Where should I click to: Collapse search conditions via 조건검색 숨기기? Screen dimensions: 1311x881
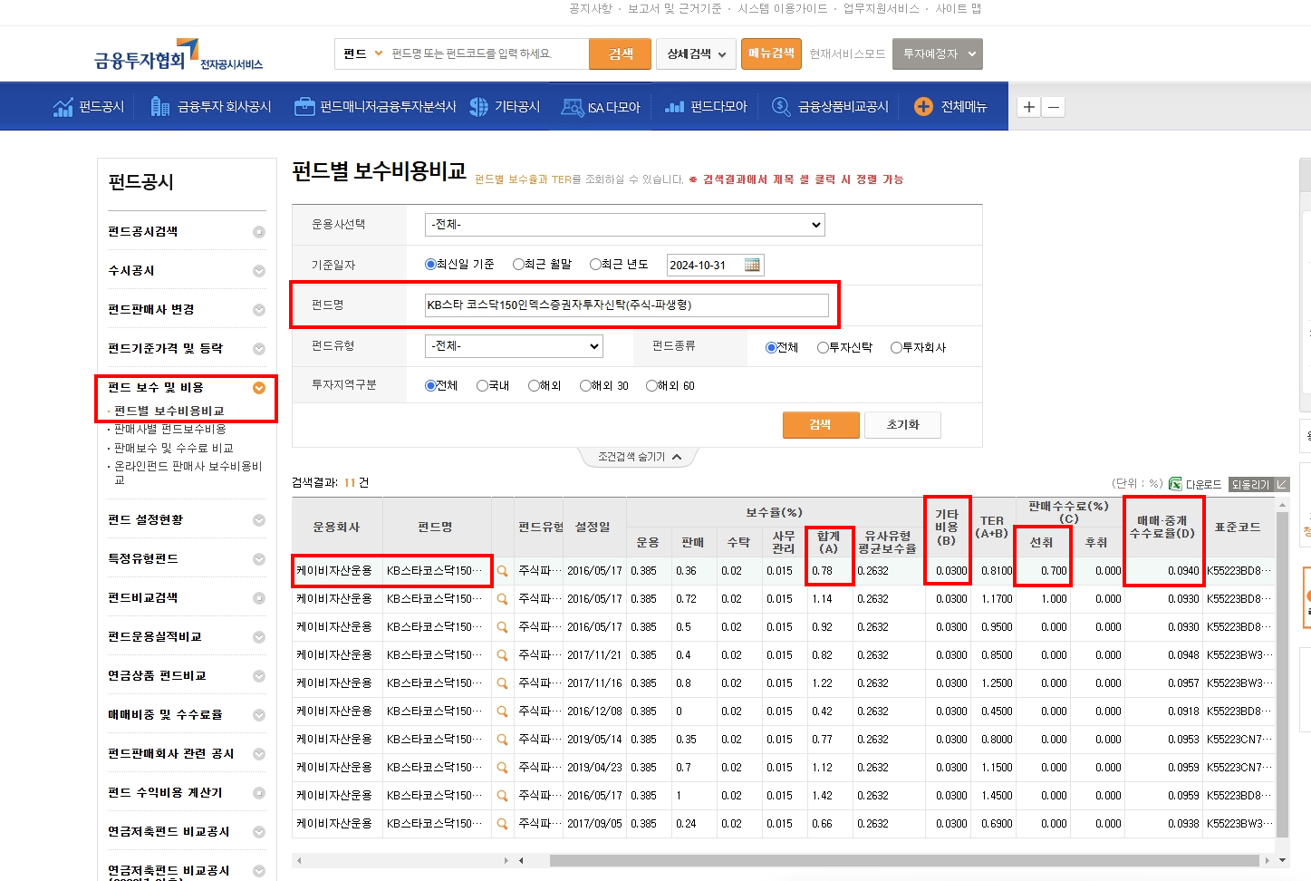click(639, 457)
